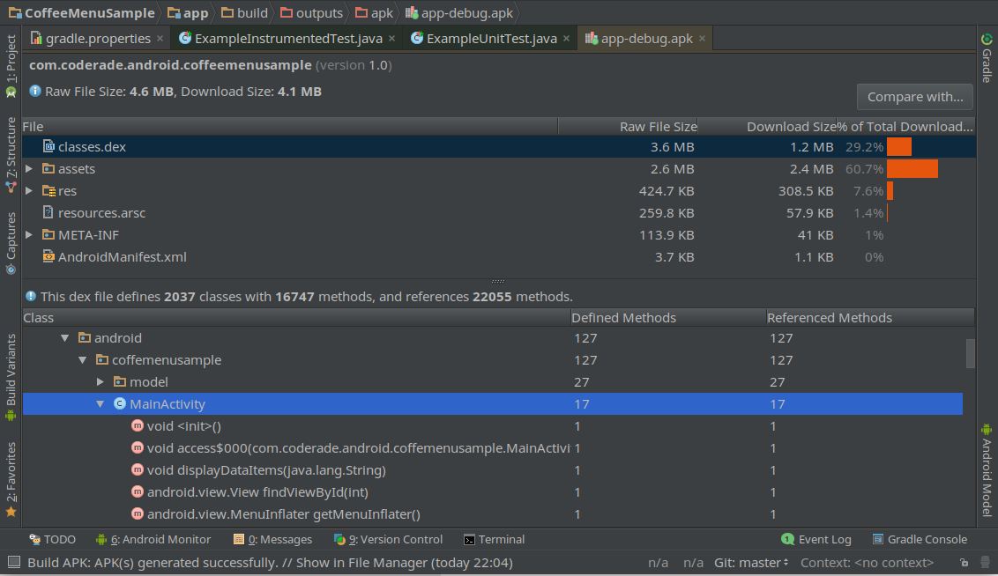Switch to the gradle.properties tab
This screenshot has width=998, height=576.
point(98,39)
